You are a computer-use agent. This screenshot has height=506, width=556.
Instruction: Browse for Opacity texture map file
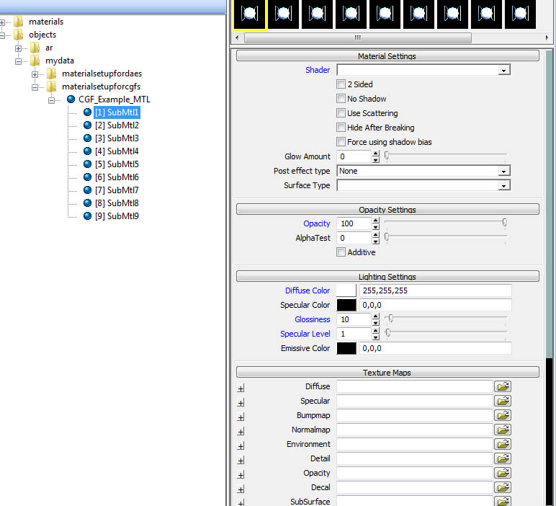pos(503,473)
